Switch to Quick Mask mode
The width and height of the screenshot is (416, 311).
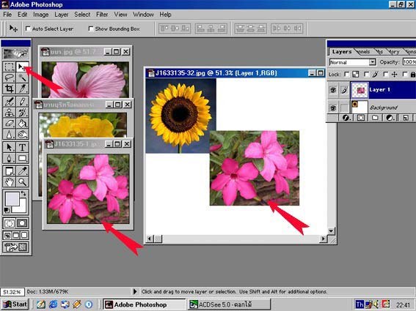tap(22, 223)
